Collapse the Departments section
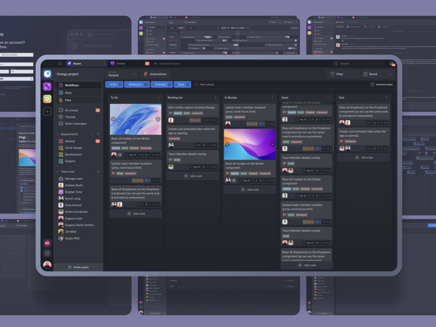436x327 pixels. 58,134
